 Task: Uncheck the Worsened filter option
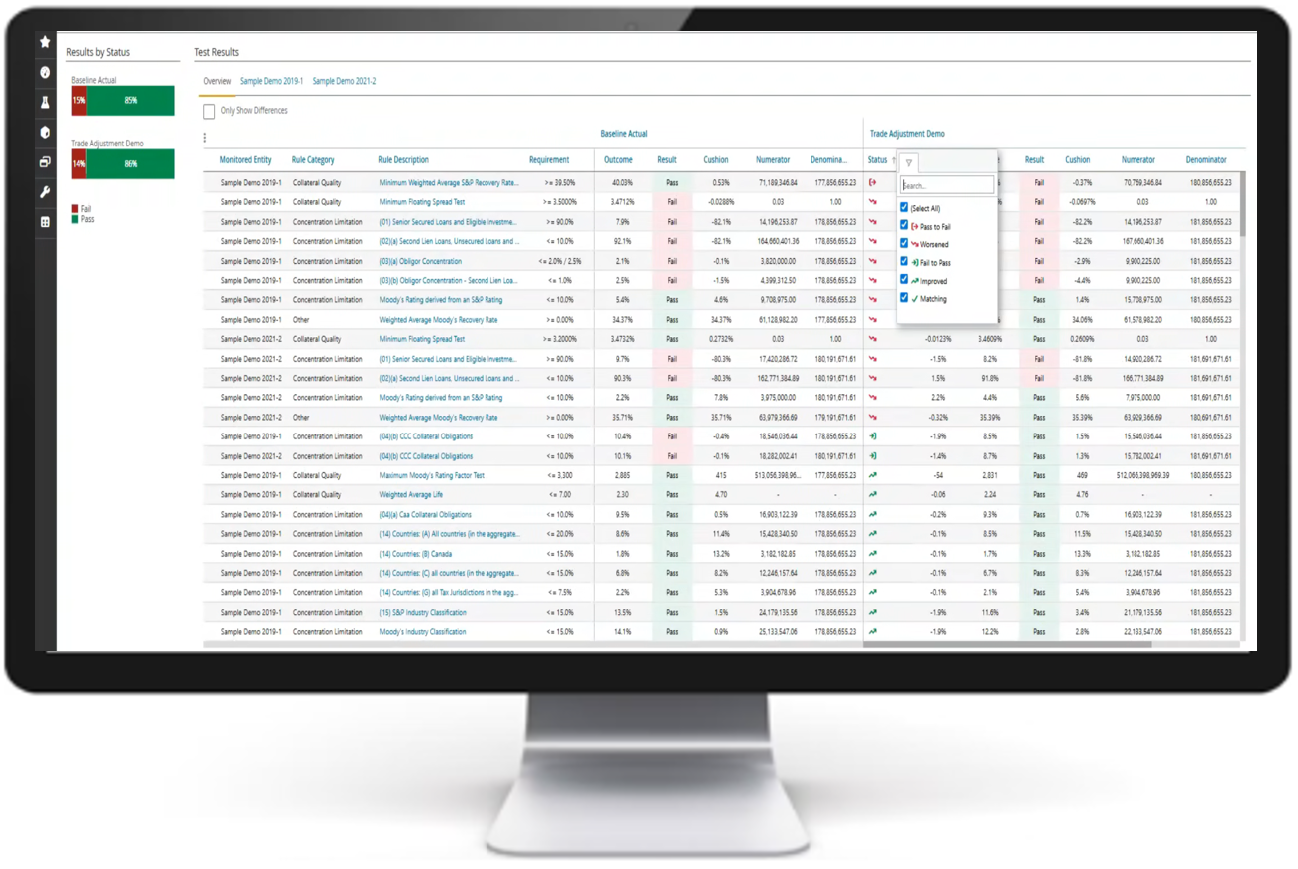pos(904,244)
